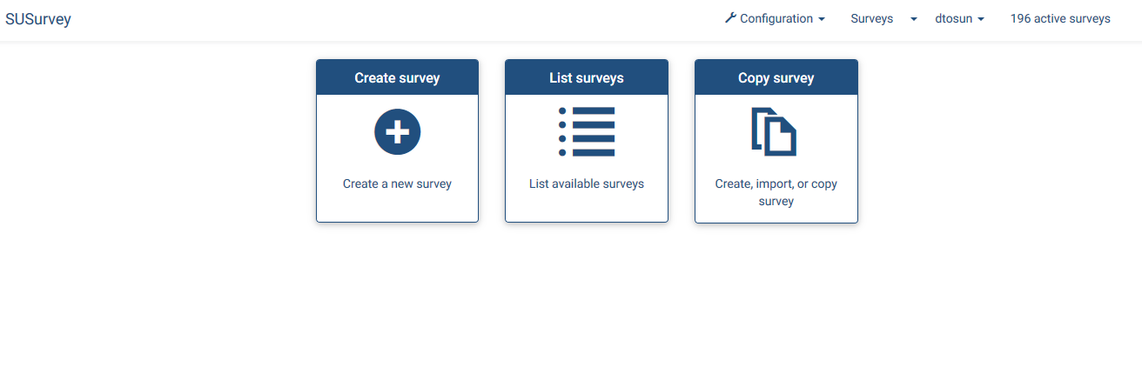The width and height of the screenshot is (1142, 380).
Task: Click the List surveys header
Action: pyautogui.click(x=587, y=78)
